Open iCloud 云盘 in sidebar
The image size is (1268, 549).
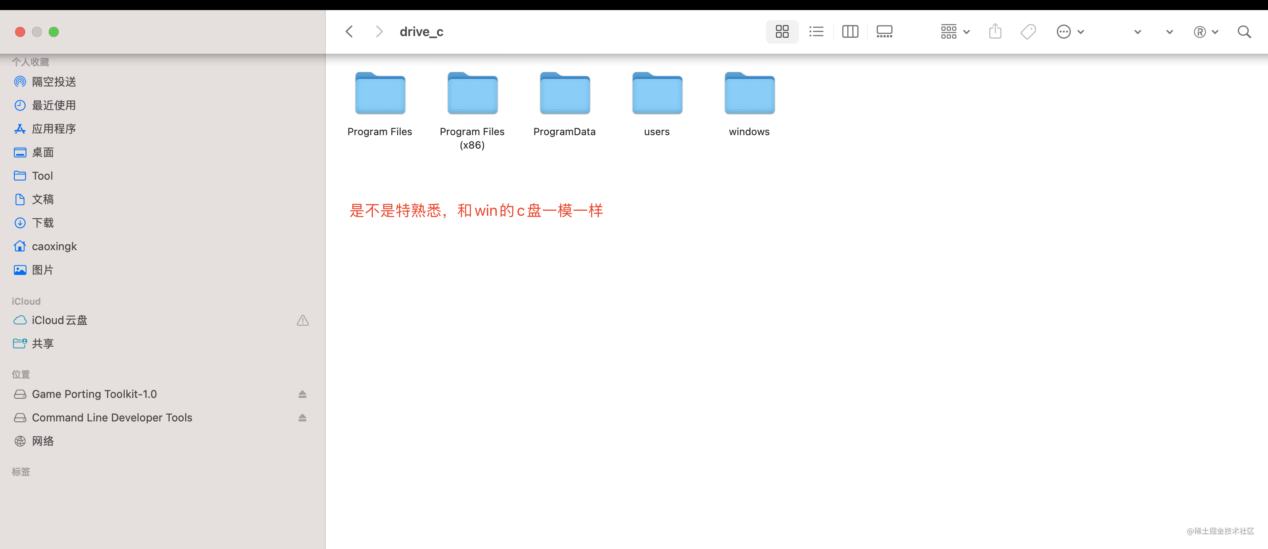pos(162,320)
